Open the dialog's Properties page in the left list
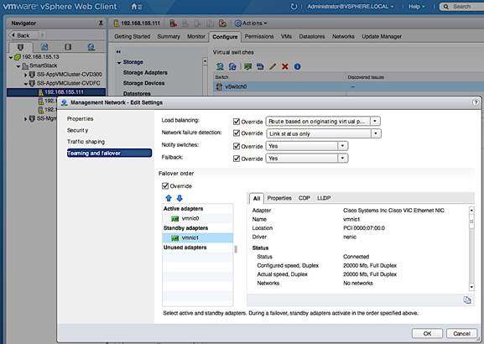Viewport: 484px width, 344px height. click(x=80, y=119)
